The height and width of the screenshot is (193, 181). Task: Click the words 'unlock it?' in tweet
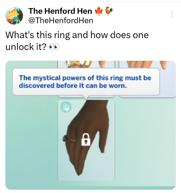point(26,47)
